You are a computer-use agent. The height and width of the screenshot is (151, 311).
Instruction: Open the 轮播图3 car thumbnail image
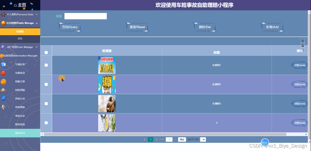[x=107, y=104]
